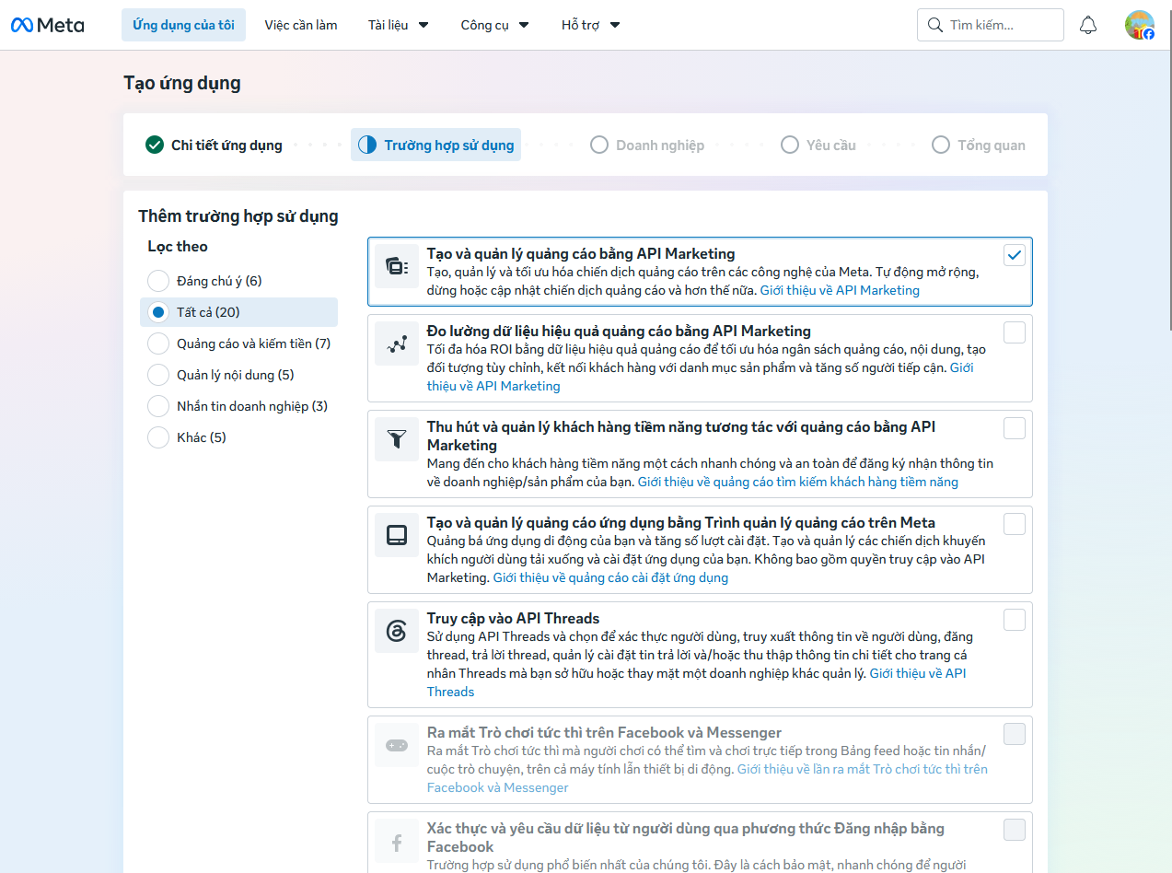Open Ứng dụng của tôi tab
Viewport: 1172px width, 873px height.
(183, 25)
